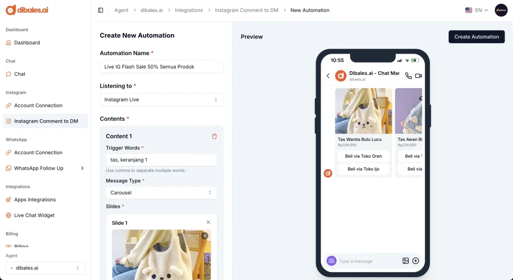513x280 pixels.
Task: Open the EN language selector
Action: 476,10
